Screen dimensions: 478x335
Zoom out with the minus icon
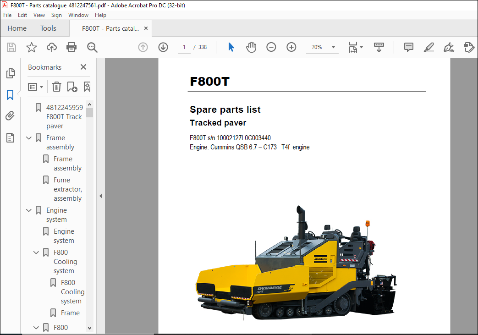[x=271, y=47]
